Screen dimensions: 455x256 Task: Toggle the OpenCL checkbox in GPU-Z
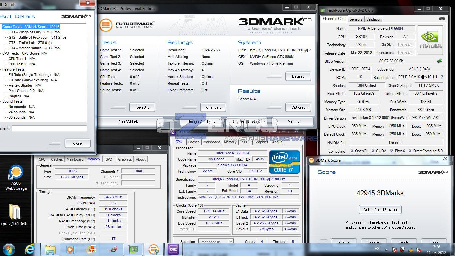pos(352,151)
